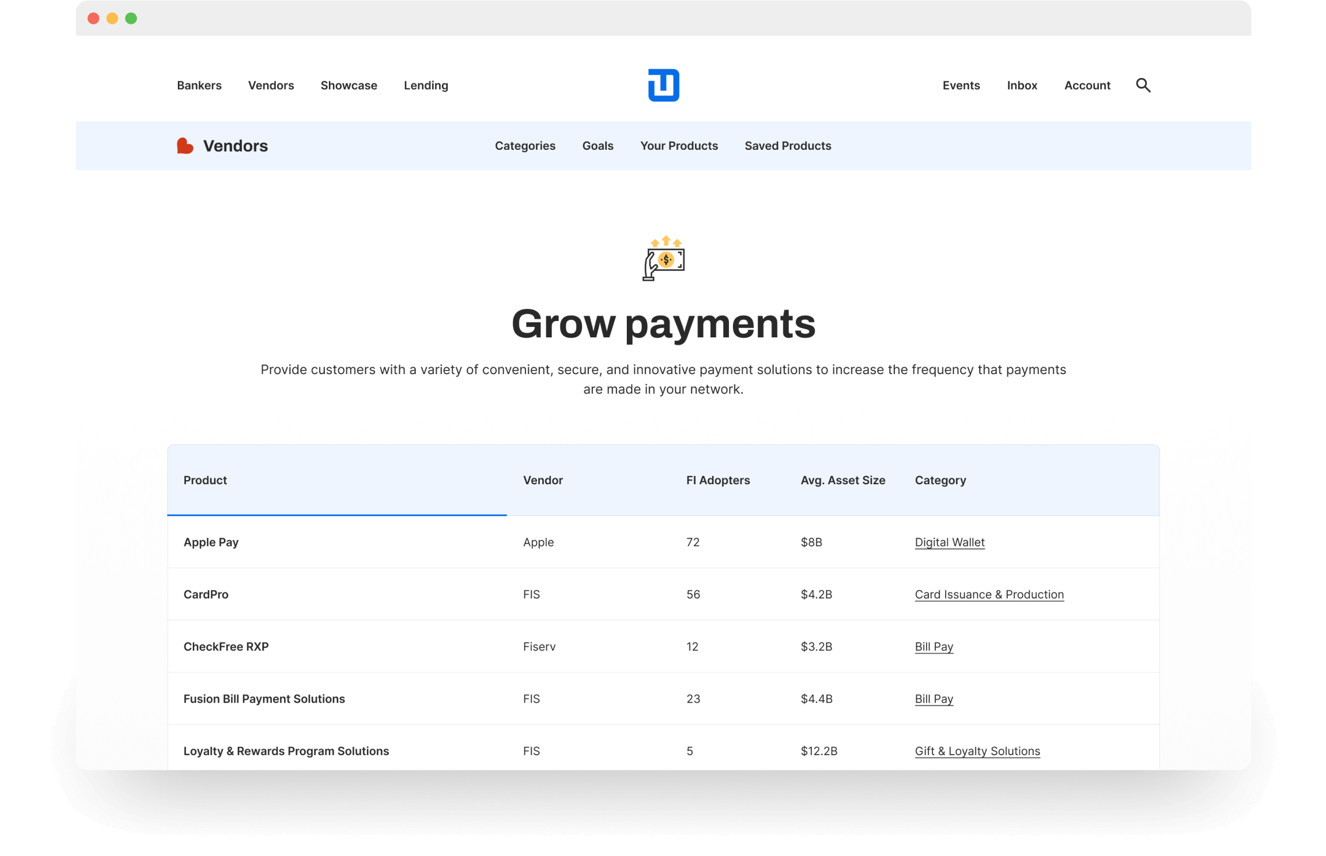Open the Goals section
Viewport: 1326px width, 856px height.
coord(598,146)
